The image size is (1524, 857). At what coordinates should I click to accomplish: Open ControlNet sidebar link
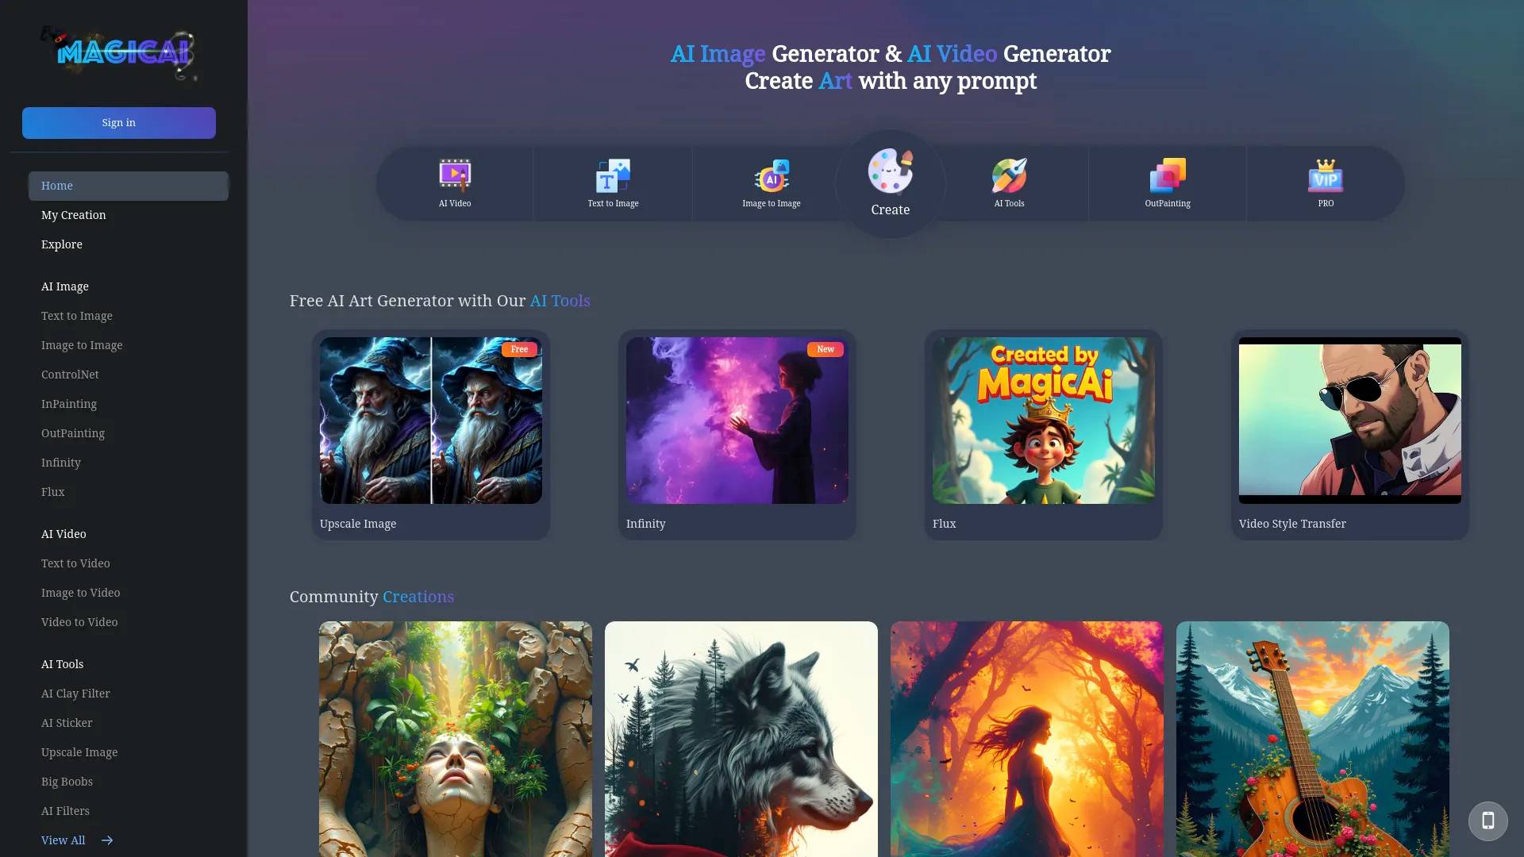[70, 375]
